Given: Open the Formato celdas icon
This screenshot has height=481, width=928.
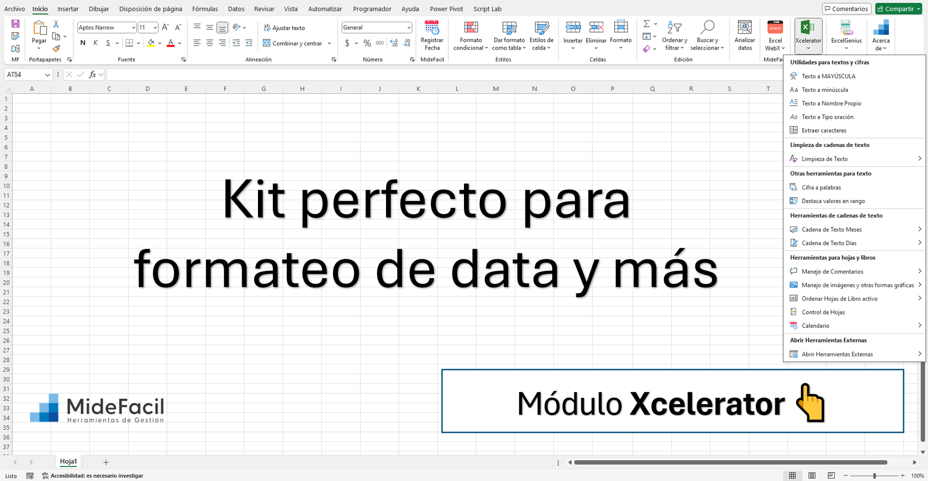Looking at the screenshot, I should coord(621,27).
